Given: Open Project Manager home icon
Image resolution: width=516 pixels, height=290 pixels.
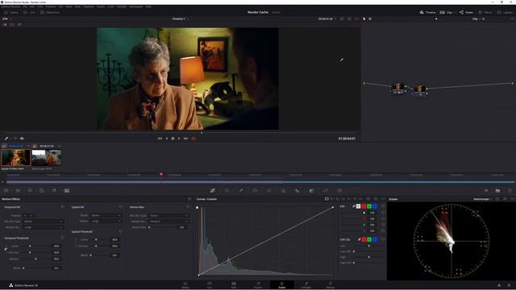Looking at the screenshot, I should tap(499, 285).
